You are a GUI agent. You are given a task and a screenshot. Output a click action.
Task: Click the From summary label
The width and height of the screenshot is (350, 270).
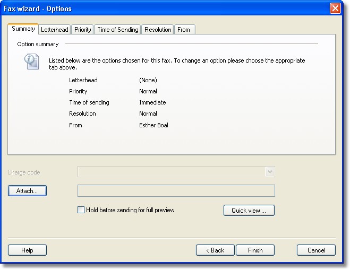coord(75,125)
